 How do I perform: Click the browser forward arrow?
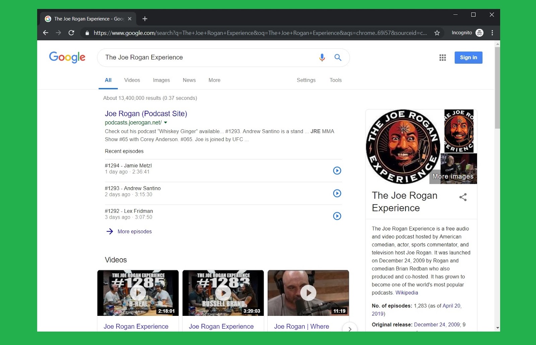(x=59, y=33)
